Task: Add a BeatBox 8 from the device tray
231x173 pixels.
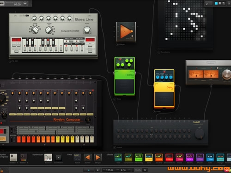Action: coord(24,157)
